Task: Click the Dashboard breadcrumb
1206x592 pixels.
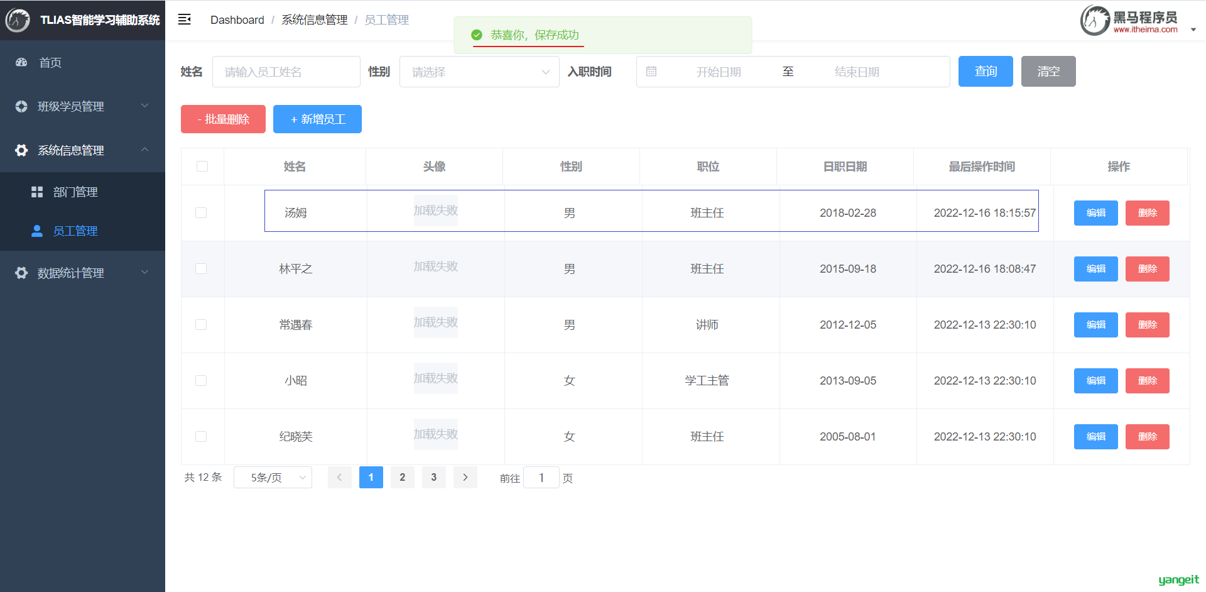Action: (237, 20)
